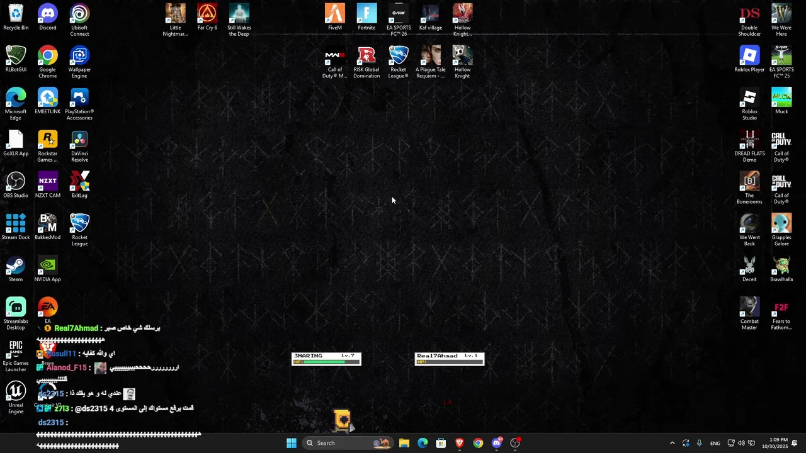
Task: Open the Windows Start menu
Action: tap(292, 443)
